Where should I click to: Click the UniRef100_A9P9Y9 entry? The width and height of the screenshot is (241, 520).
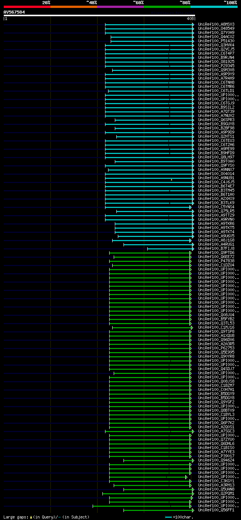(x=216, y=74)
